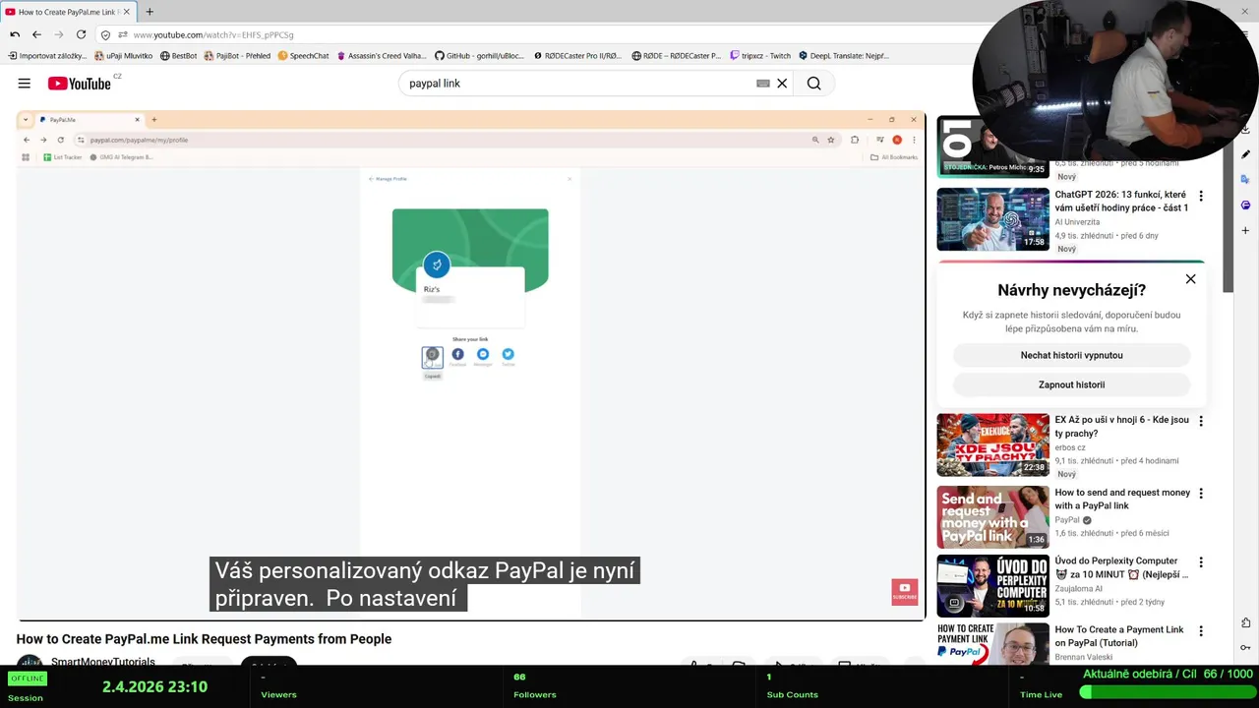This screenshot has width=1259, height=708.
Task: Choose 'Zapnout historii'
Action: point(1071,384)
